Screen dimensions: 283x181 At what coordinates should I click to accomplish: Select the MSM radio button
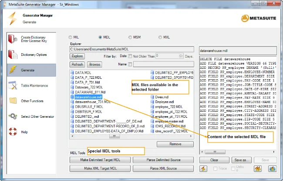pyautogui.click(x=130, y=37)
